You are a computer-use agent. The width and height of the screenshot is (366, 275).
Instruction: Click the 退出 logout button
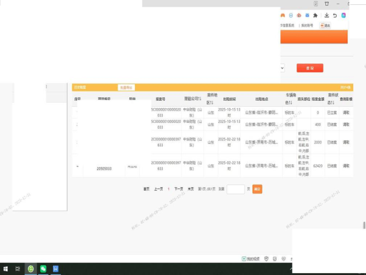325,26
